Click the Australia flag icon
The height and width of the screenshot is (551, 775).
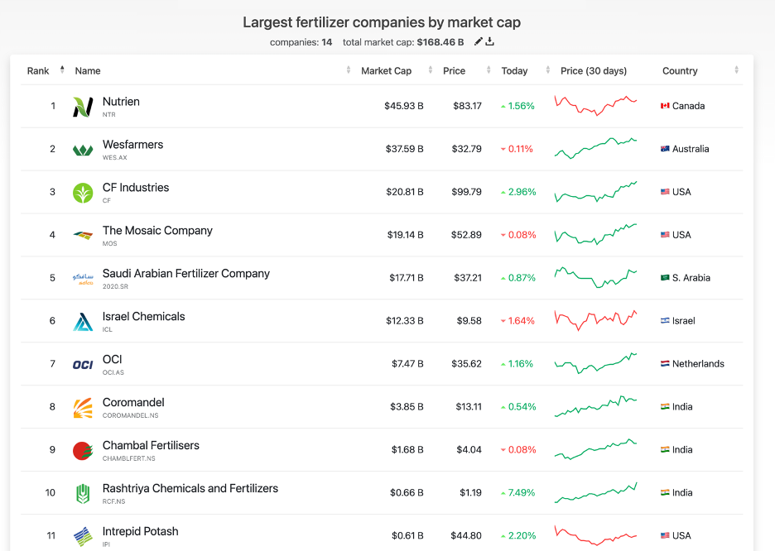(x=665, y=149)
